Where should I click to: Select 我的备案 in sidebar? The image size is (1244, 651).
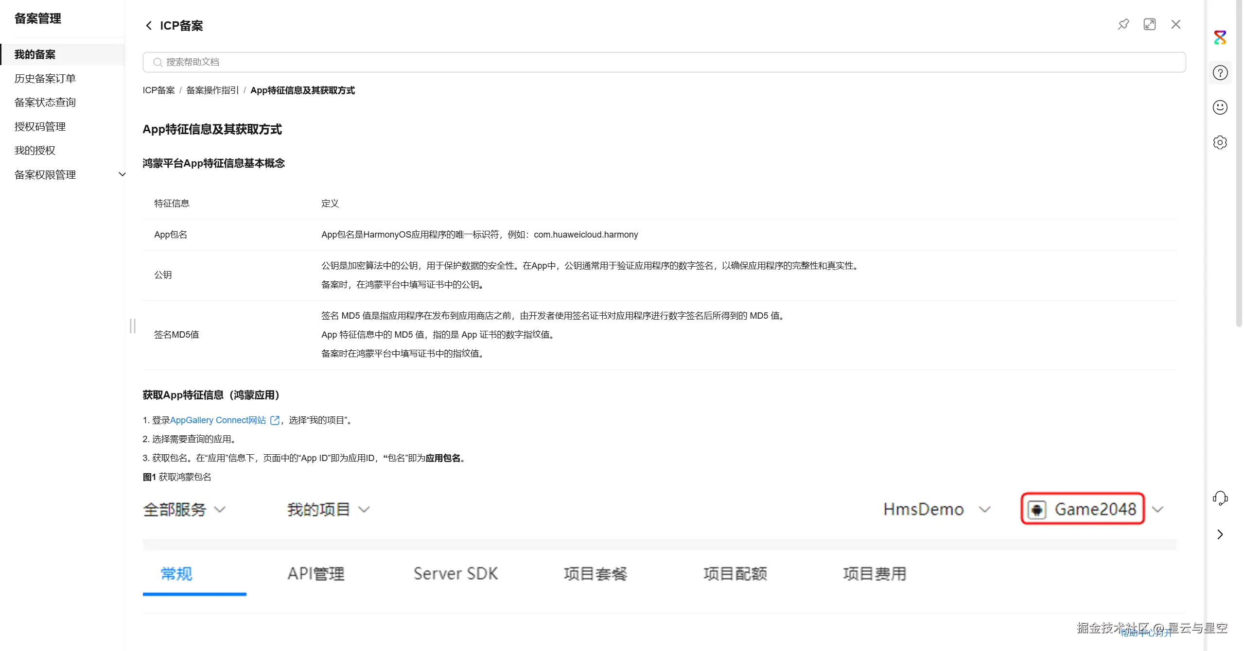pos(35,54)
